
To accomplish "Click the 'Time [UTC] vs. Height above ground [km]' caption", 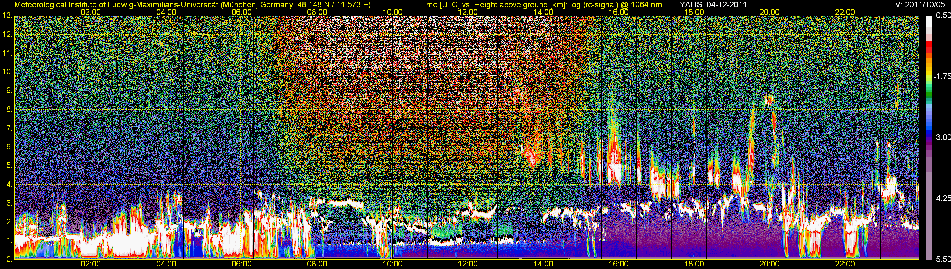I will (x=494, y=5).
